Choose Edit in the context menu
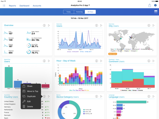 (31, 101)
